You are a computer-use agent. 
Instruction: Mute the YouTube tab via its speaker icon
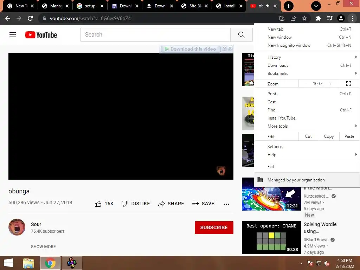(x=268, y=6)
